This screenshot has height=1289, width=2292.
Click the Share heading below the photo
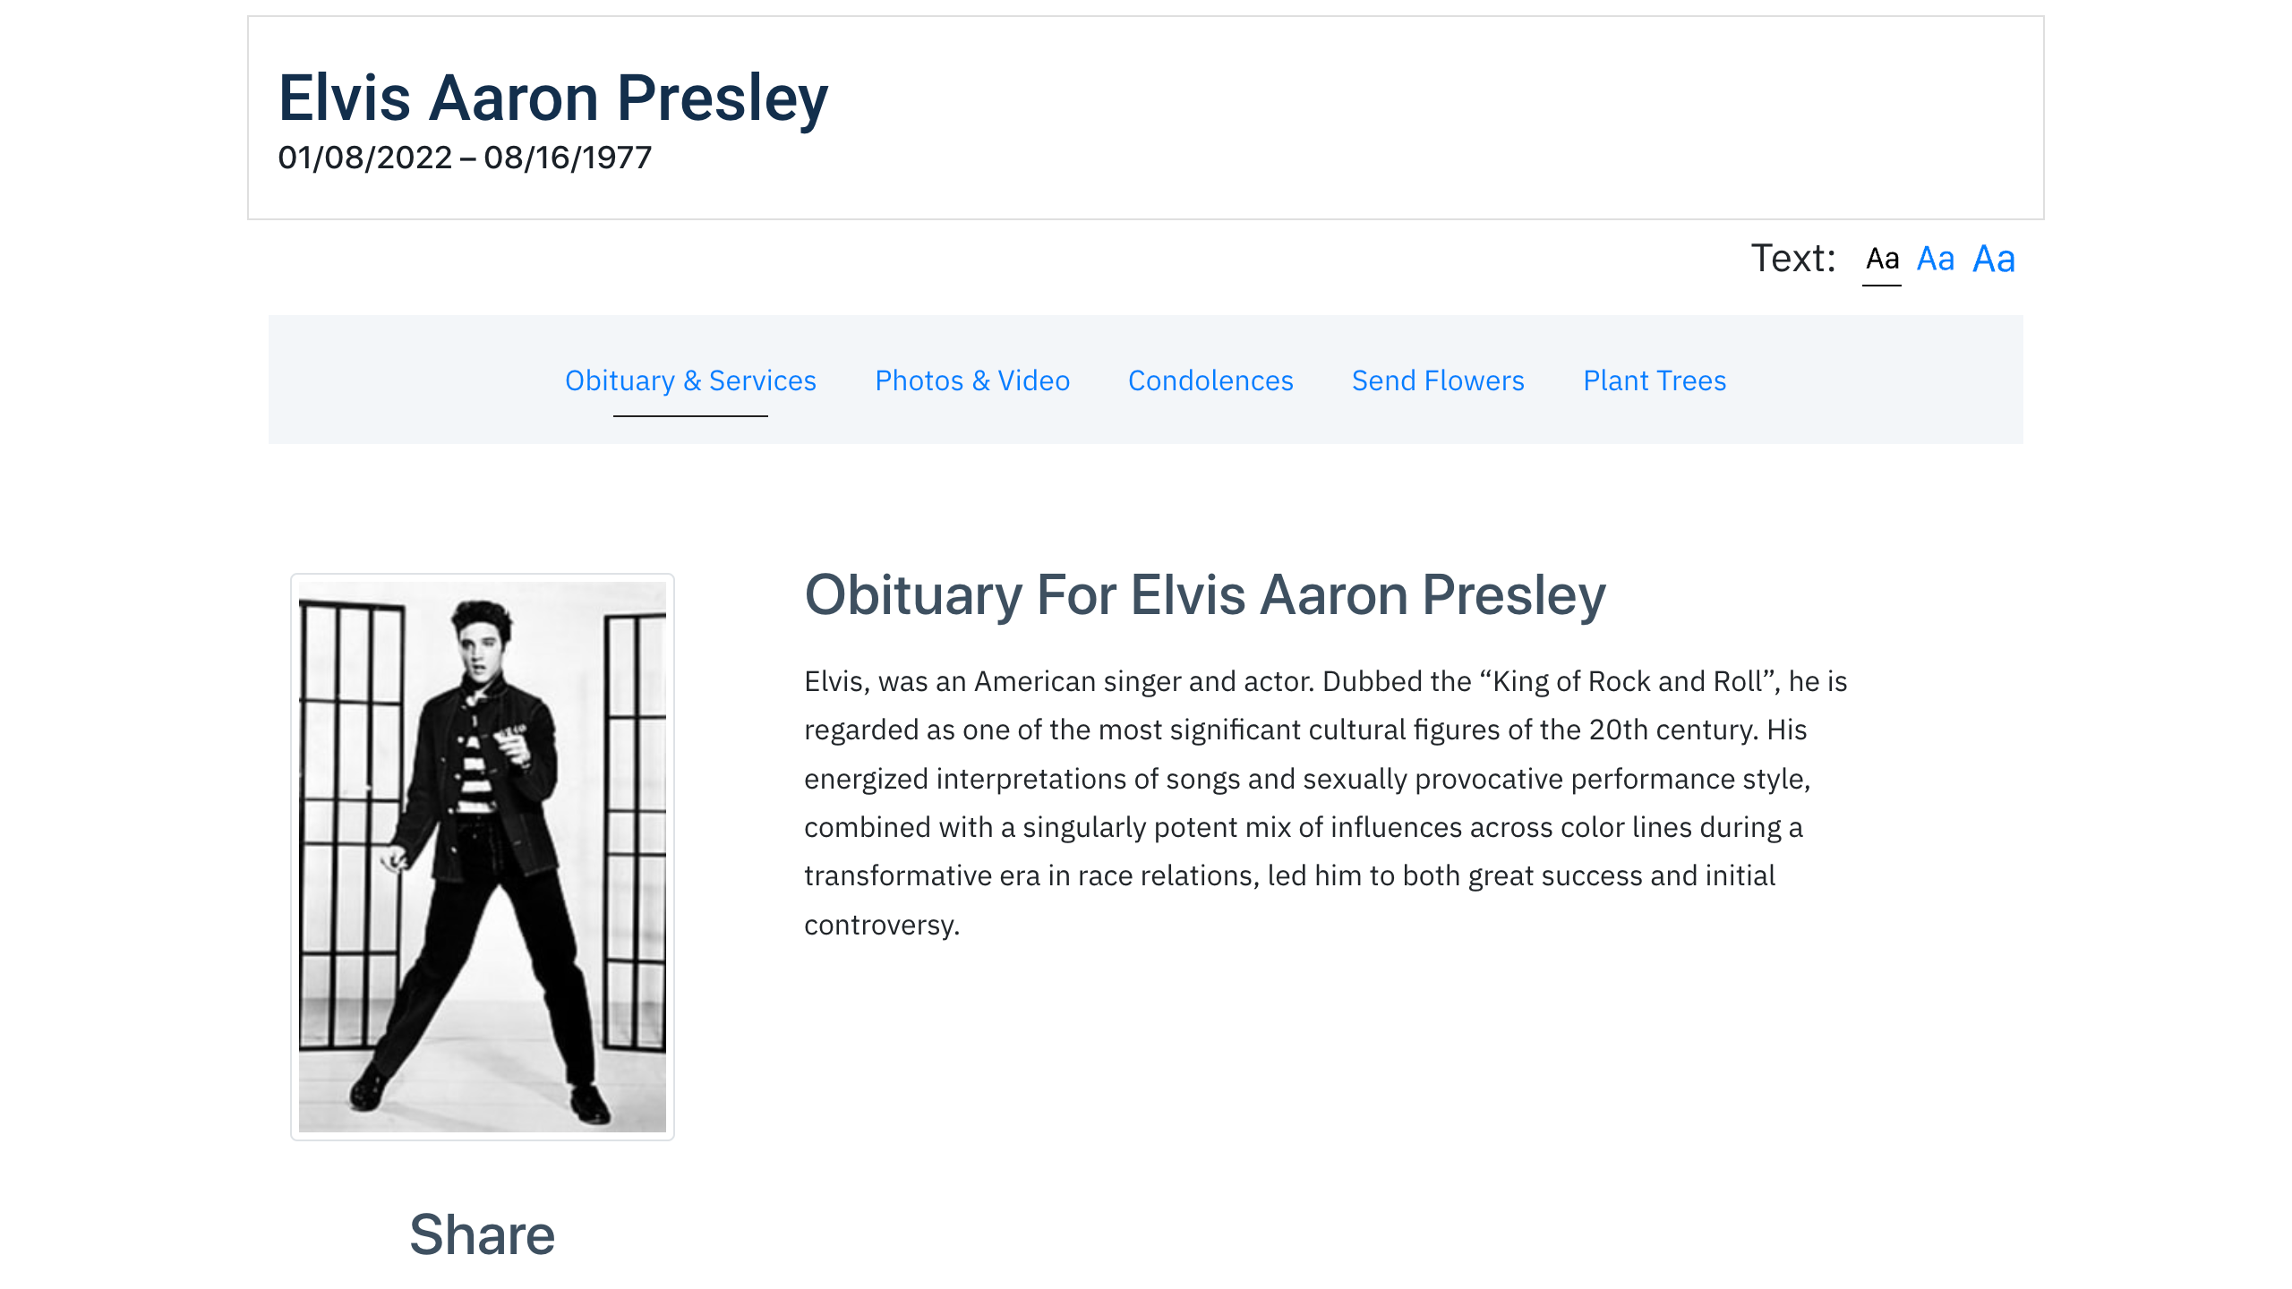pos(483,1234)
